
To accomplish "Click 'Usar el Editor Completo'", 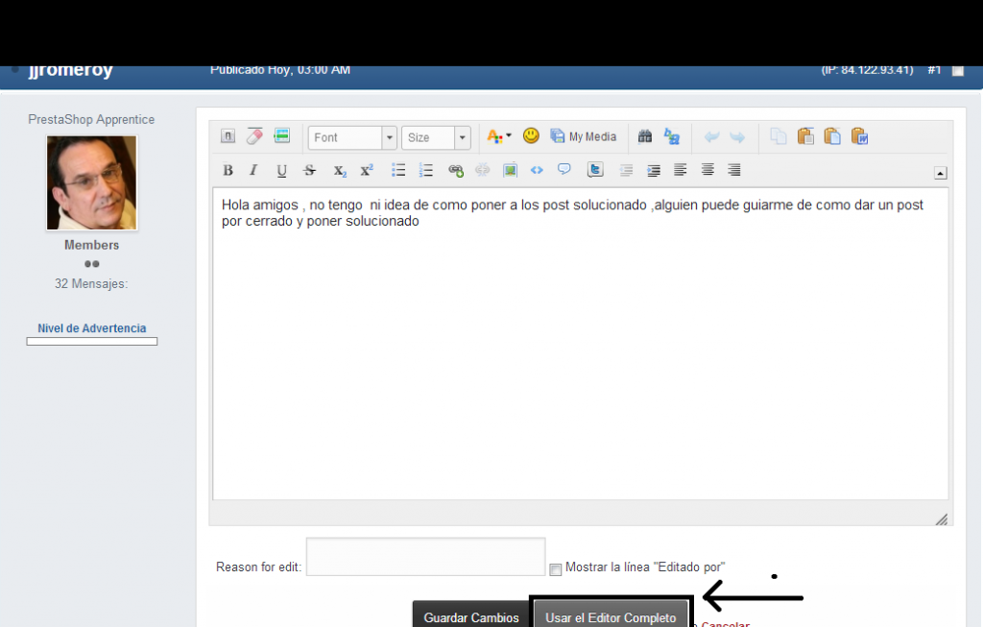I will point(611,617).
